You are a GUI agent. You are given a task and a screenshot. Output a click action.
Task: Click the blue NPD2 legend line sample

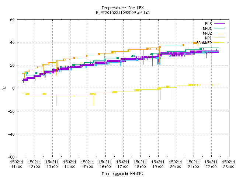219,33
